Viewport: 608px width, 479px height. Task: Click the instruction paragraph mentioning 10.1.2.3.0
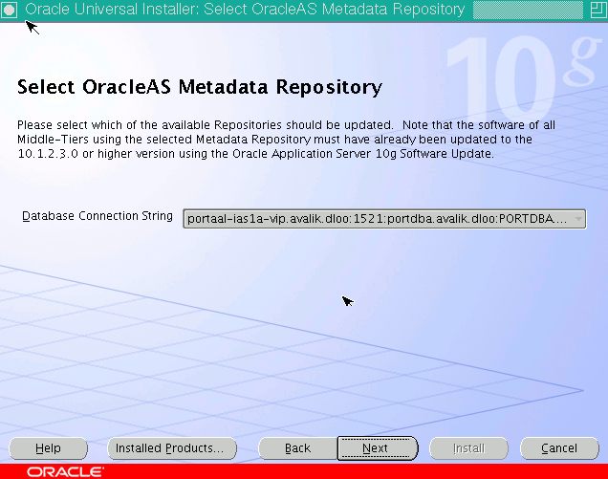286,140
